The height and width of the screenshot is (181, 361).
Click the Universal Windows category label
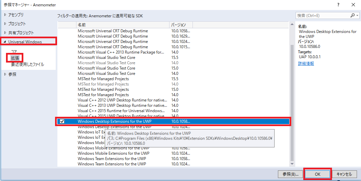25,42
